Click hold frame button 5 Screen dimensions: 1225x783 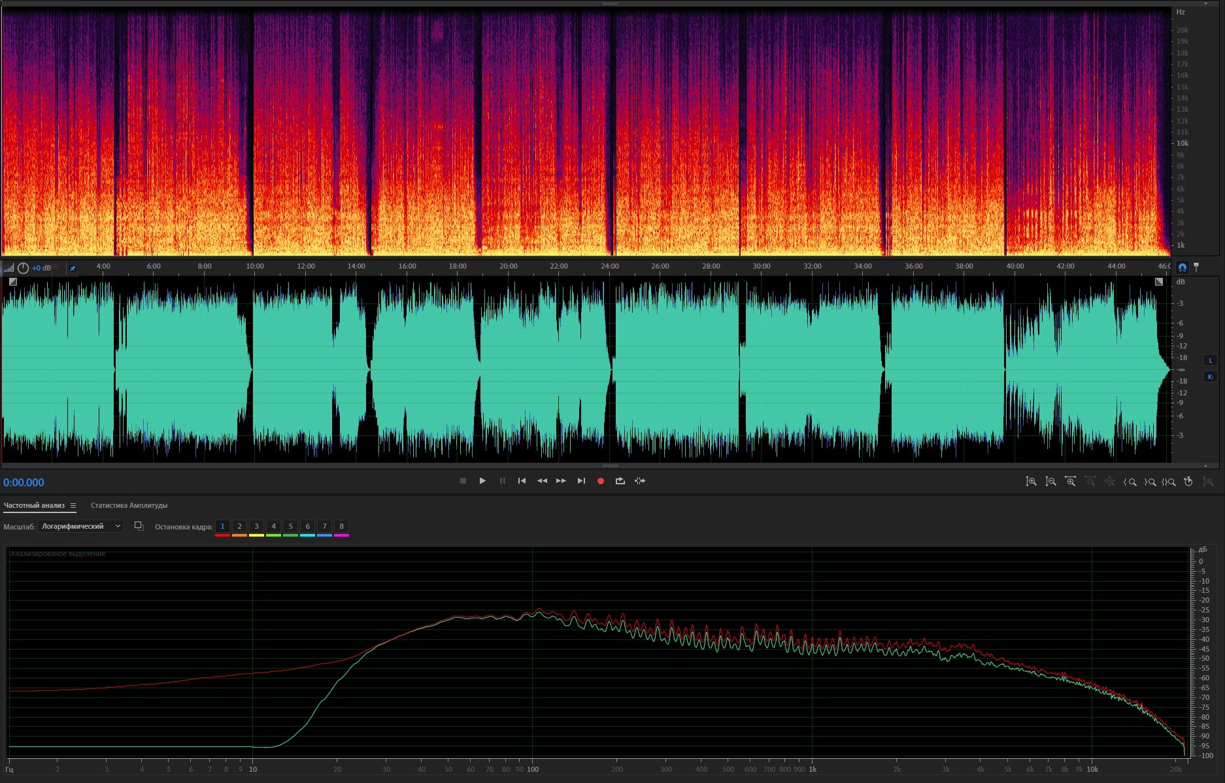click(x=290, y=526)
